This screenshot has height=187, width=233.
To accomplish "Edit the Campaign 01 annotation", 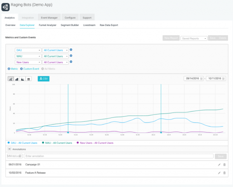I will click(219, 165).
